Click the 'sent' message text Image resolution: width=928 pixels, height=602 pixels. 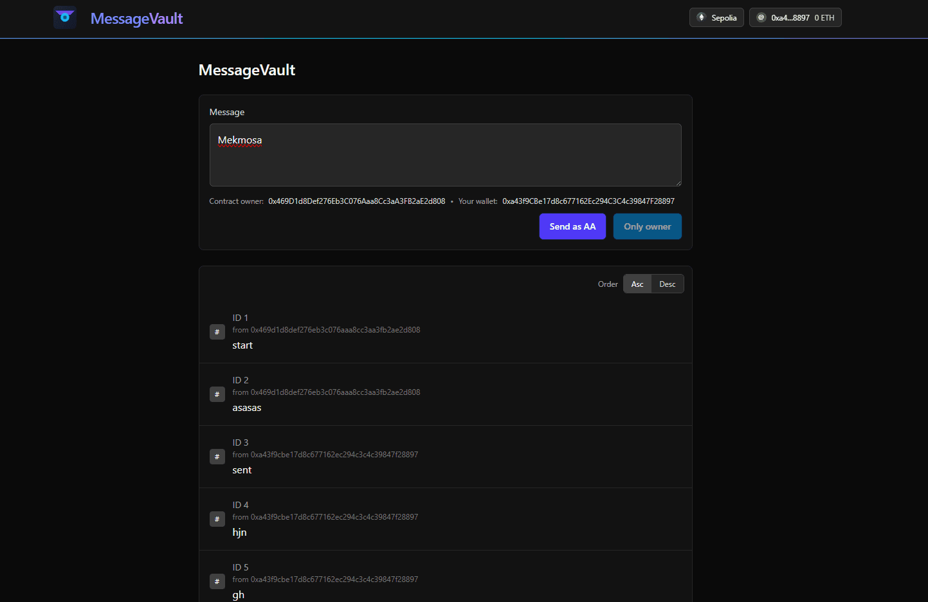coord(242,470)
